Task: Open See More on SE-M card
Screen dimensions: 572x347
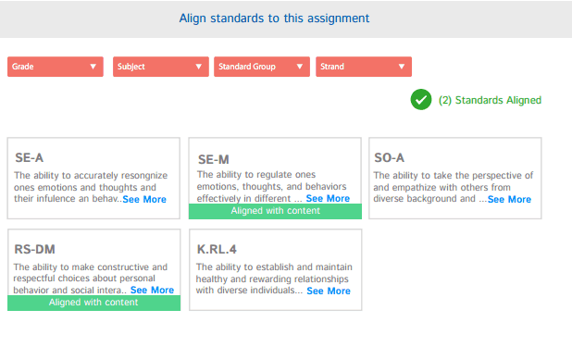Action: (328, 198)
